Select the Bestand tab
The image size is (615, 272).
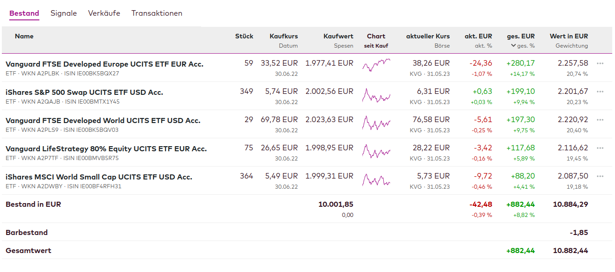tap(24, 13)
